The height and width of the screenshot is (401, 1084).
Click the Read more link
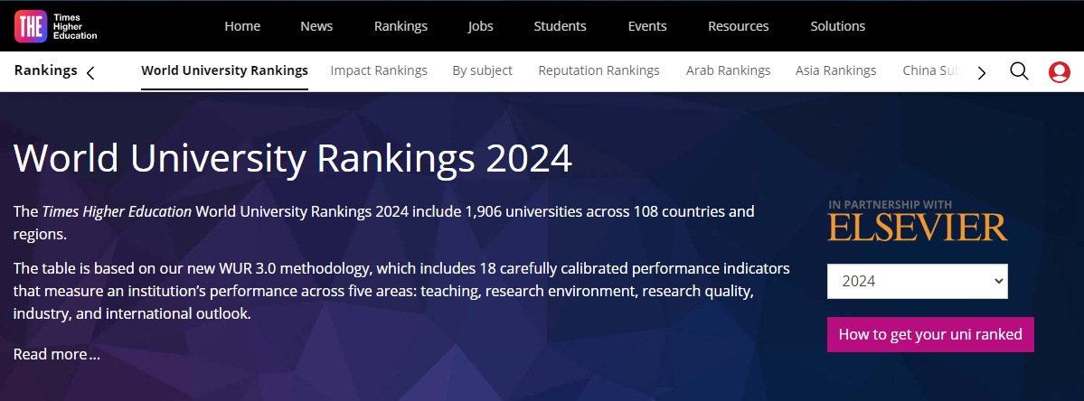(57, 355)
